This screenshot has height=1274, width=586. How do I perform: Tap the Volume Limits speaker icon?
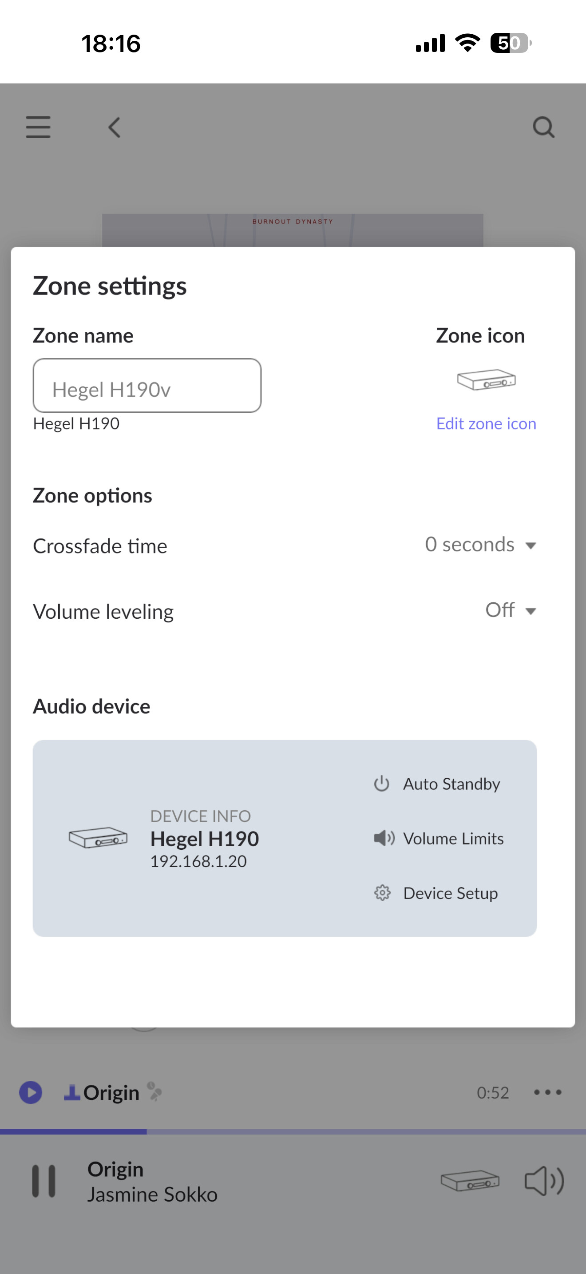tap(384, 838)
